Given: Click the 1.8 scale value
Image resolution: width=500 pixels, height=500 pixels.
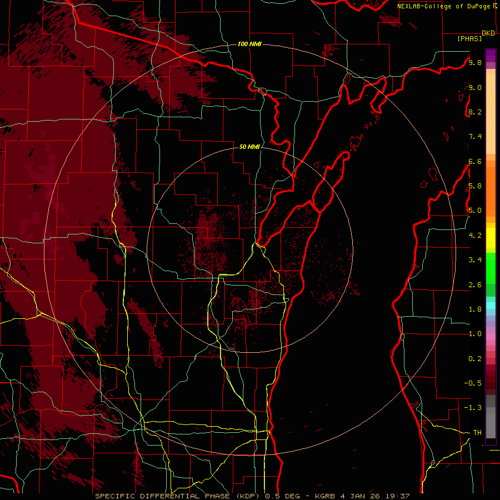Looking at the screenshot, I should (x=475, y=309).
